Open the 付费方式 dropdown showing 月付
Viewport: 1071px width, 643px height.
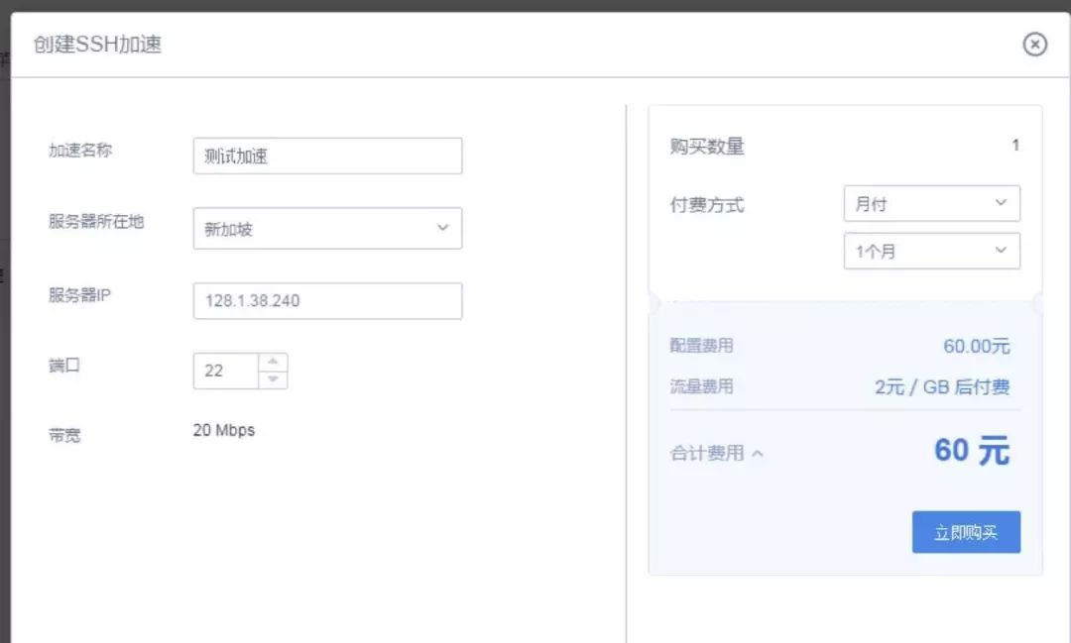point(931,203)
